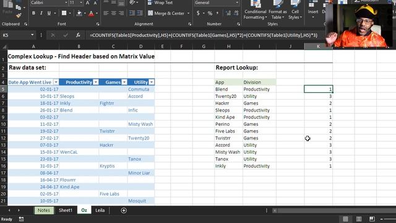396x223 pixels.
Task: Open Format as Table gallery
Action: pos(278,10)
